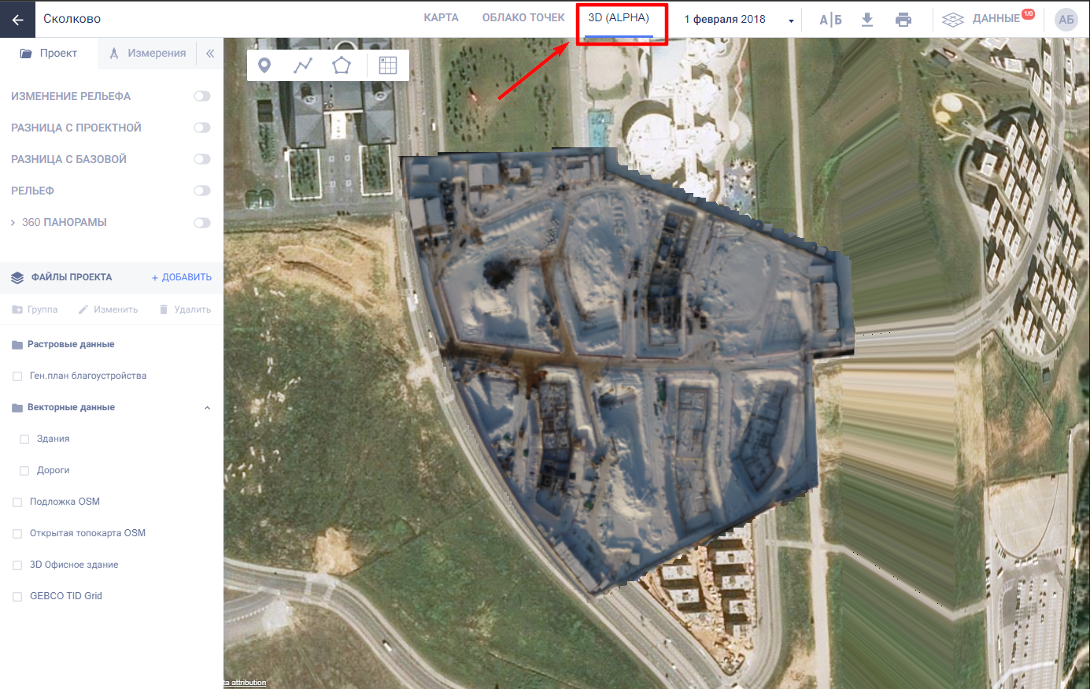Collapse the Векторные данные group
The width and height of the screenshot is (1090, 689).
click(x=207, y=408)
